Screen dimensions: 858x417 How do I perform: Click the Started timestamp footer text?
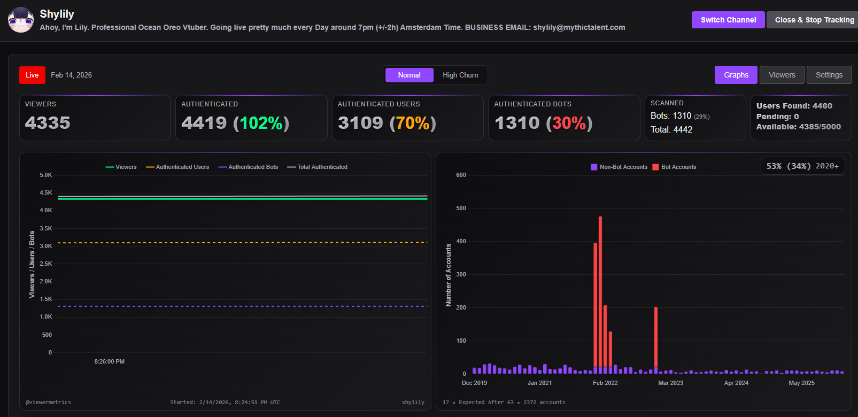point(225,402)
